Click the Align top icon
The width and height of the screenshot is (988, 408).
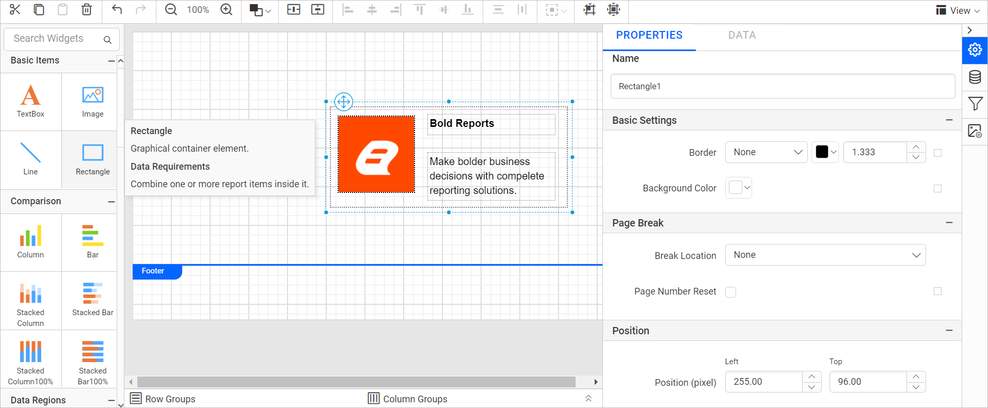coord(420,10)
